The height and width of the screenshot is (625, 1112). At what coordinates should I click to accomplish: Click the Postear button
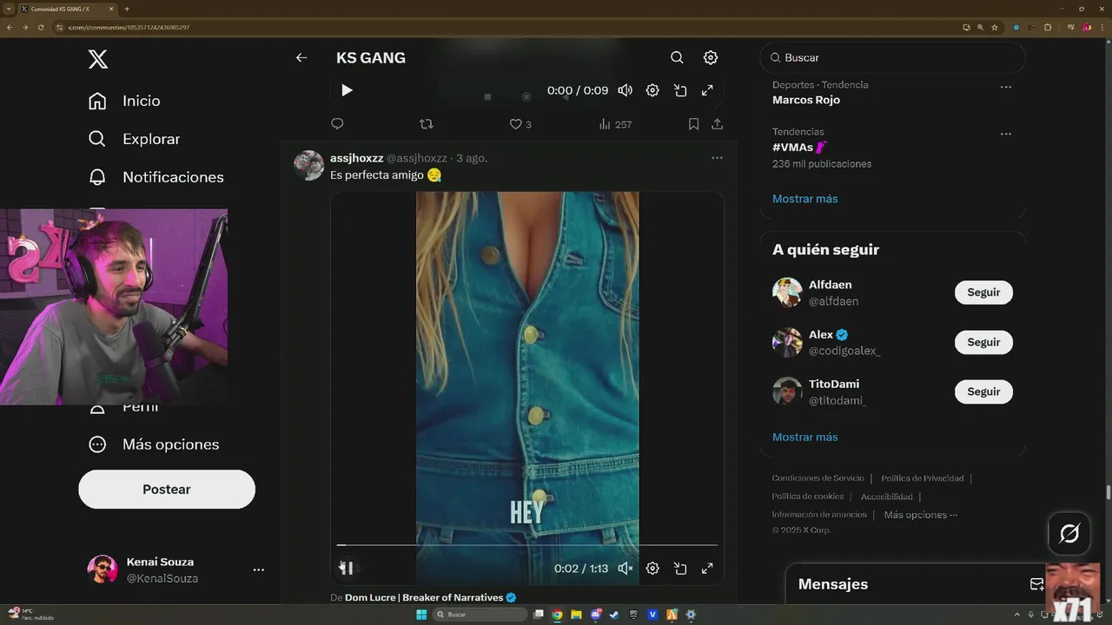(x=167, y=490)
